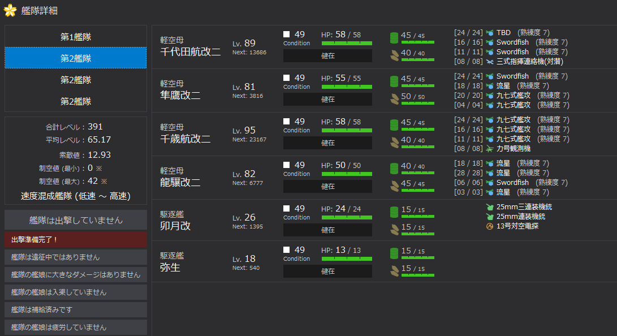617x336 pixels.
Task: Click the orange 13号対空電探 radar icon
Action: [x=490, y=226]
